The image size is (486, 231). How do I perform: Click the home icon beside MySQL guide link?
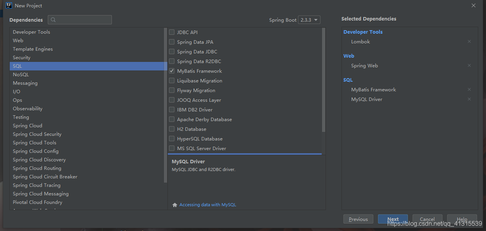coord(175,205)
